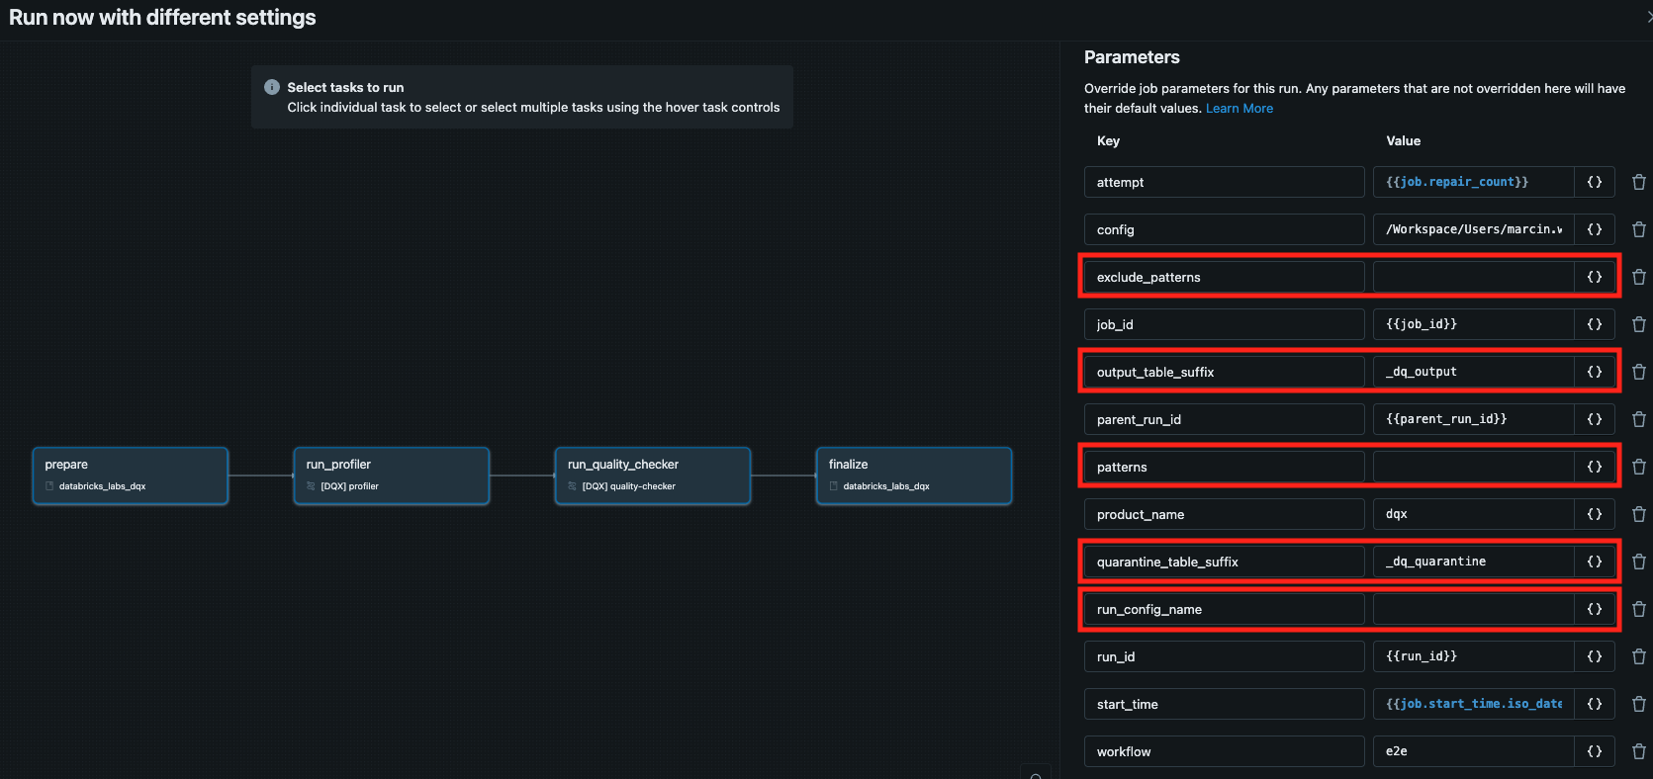The width and height of the screenshot is (1653, 779).
Task: Click the info icon beside Select tasks to run
Action: pos(272,87)
